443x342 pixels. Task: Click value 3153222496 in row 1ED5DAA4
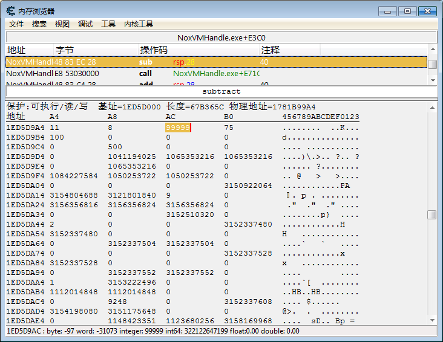click(x=132, y=282)
